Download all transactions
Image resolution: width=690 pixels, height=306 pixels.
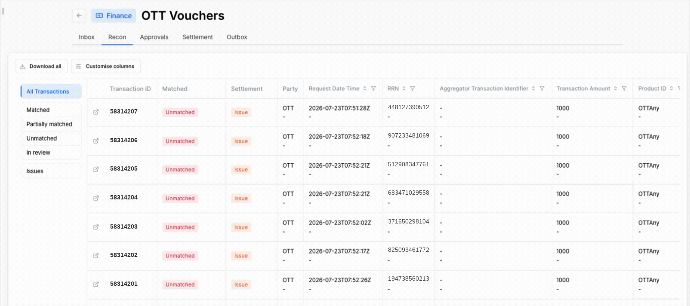[41, 66]
